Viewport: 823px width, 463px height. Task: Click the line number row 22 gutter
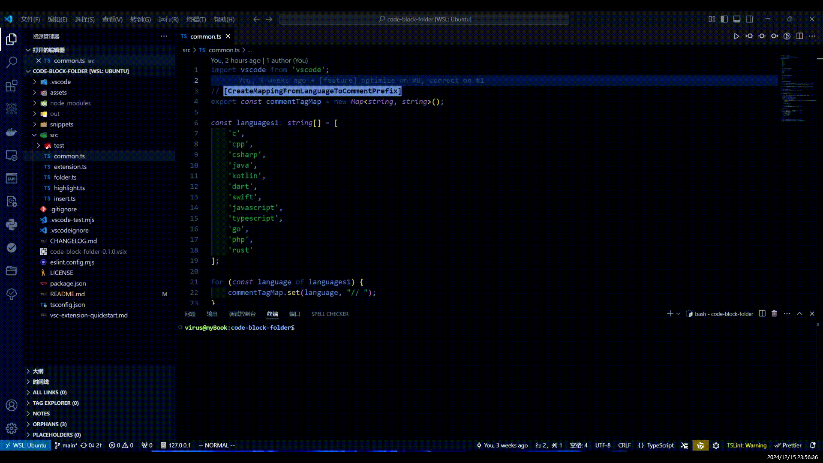(194, 292)
